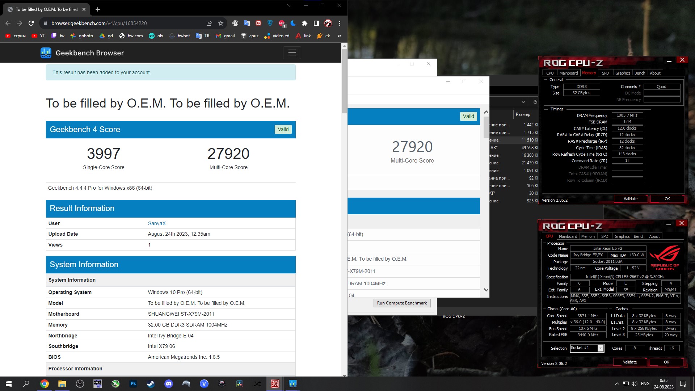The width and height of the screenshot is (695, 391).
Task: Open Steam from the taskbar
Action: tap(151, 384)
